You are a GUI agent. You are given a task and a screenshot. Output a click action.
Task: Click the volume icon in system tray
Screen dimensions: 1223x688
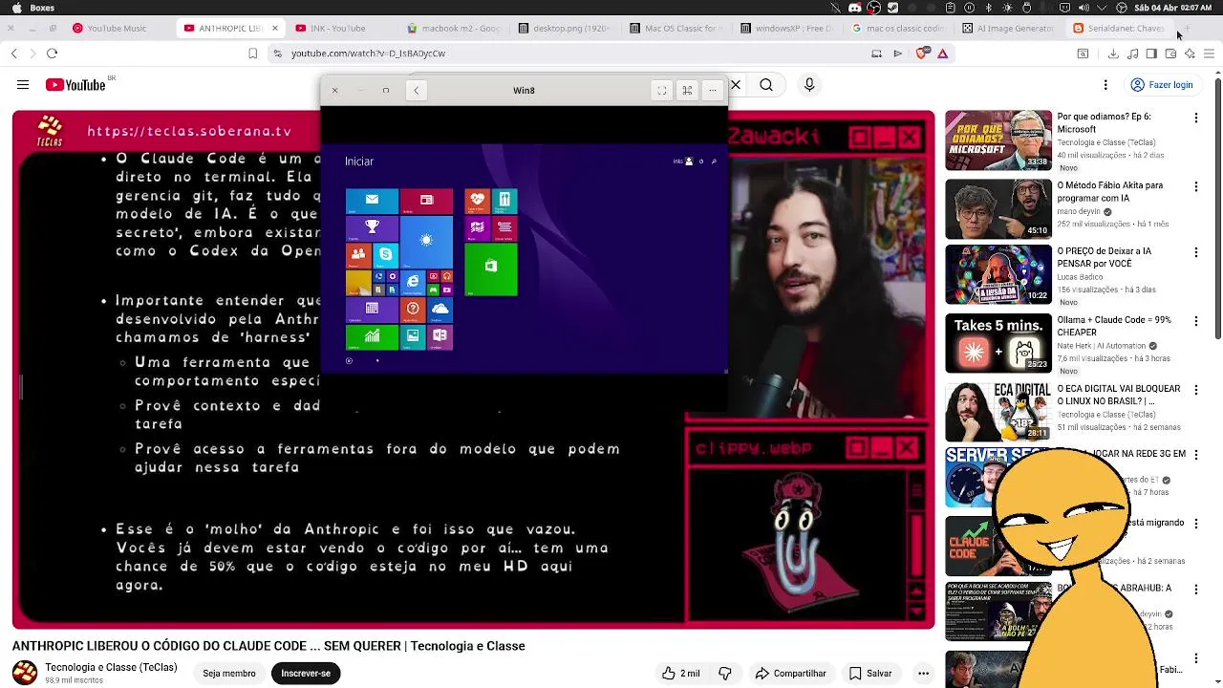[x=1084, y=8]
